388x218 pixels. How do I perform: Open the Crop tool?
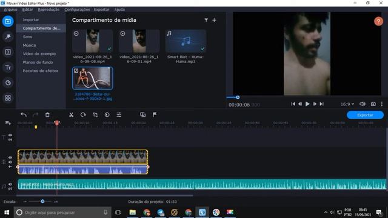point(95,114)
